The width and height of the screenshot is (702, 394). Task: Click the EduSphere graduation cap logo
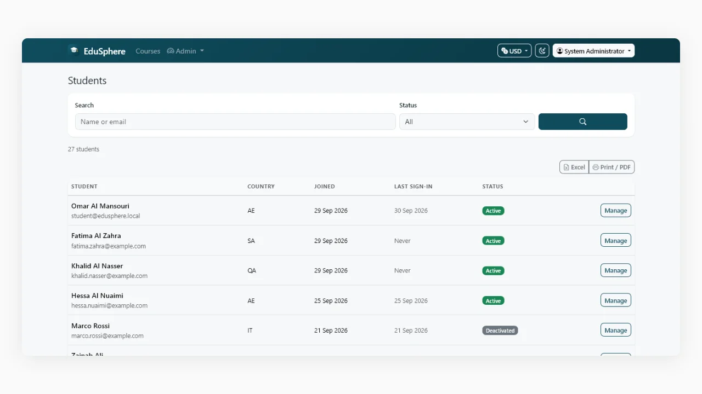[73, 50]
